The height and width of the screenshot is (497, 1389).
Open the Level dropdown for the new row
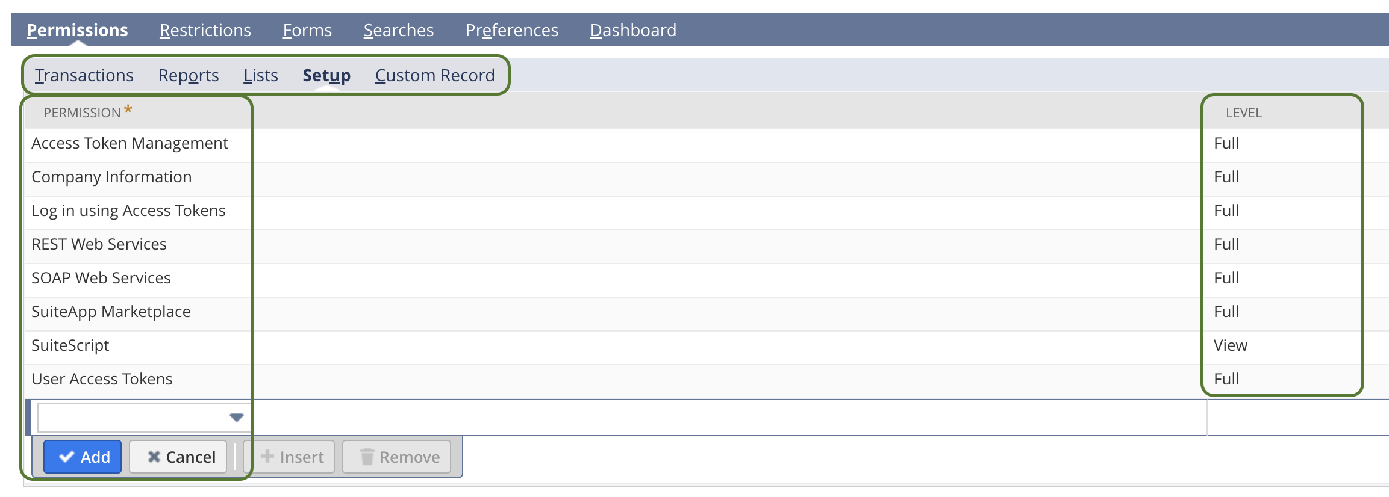click(1295, 416)
